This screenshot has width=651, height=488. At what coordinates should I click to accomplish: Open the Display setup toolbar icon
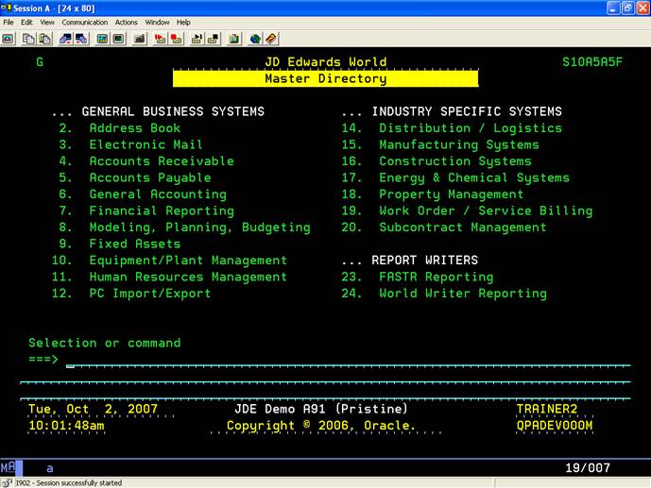click(102, 39)
